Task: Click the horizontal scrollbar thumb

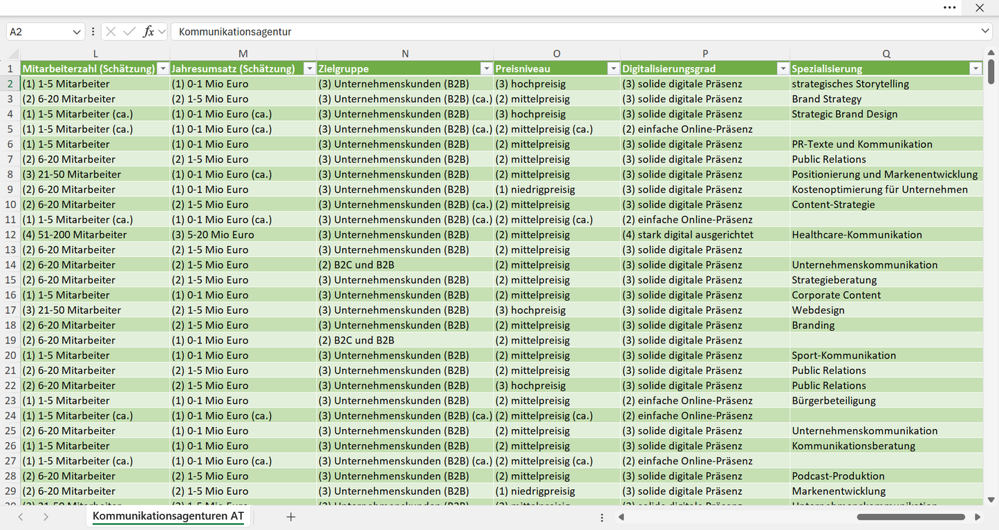Action: [x=911, y=517]
